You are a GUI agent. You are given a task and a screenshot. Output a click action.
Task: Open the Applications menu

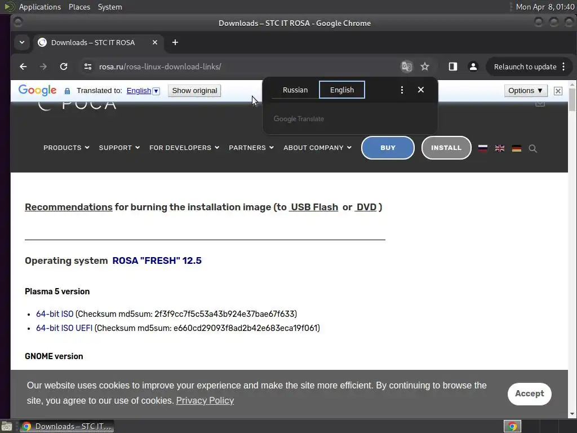point(40,7)
